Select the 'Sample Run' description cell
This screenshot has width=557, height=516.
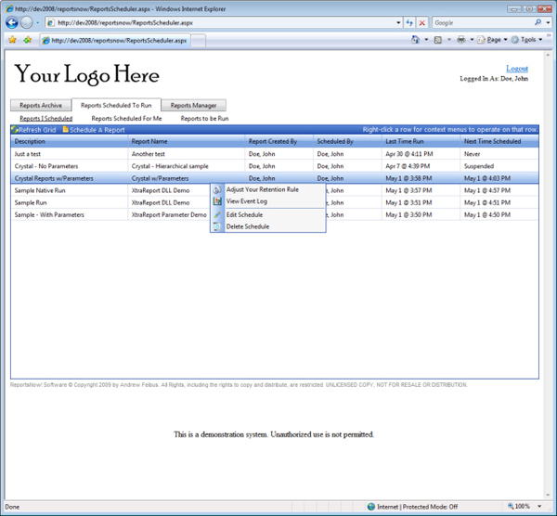point(70,202)
